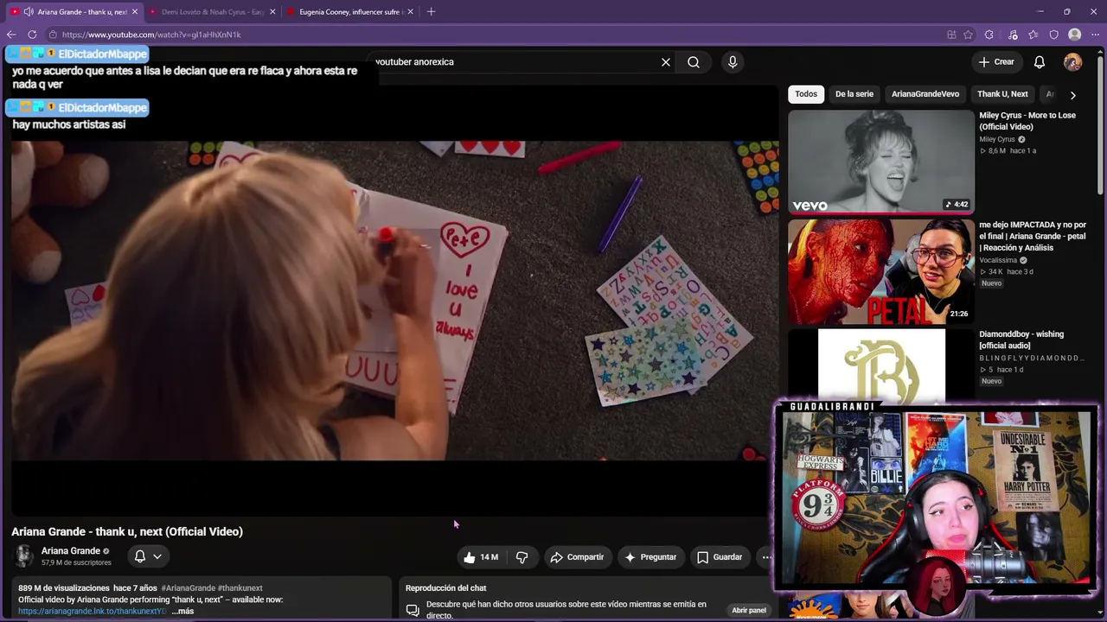Close the Ariana Grande browser tab

point(134,12)
